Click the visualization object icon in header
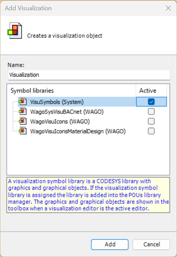Viewport: 177px width, 257px height. 15,30
